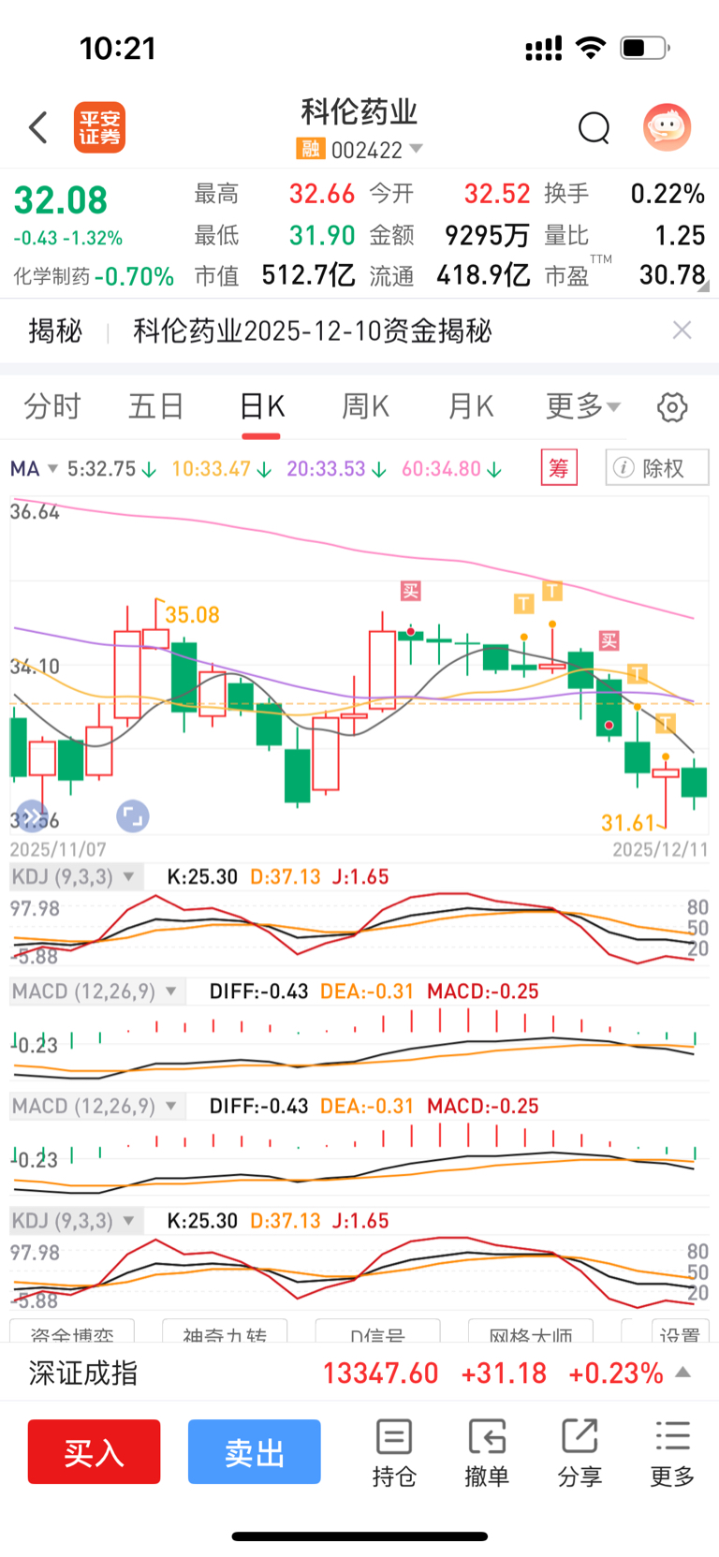The width and height of the screenshot is (719, 1557).
Task: Tap 市值 512.7亿 value
Action: coord(308,275)
